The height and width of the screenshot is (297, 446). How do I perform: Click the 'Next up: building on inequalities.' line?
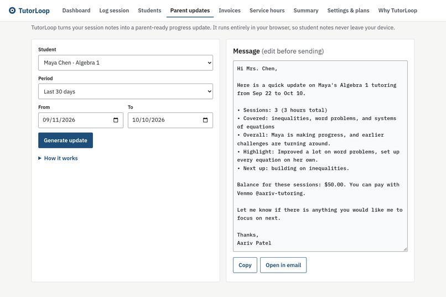point(293,168)
